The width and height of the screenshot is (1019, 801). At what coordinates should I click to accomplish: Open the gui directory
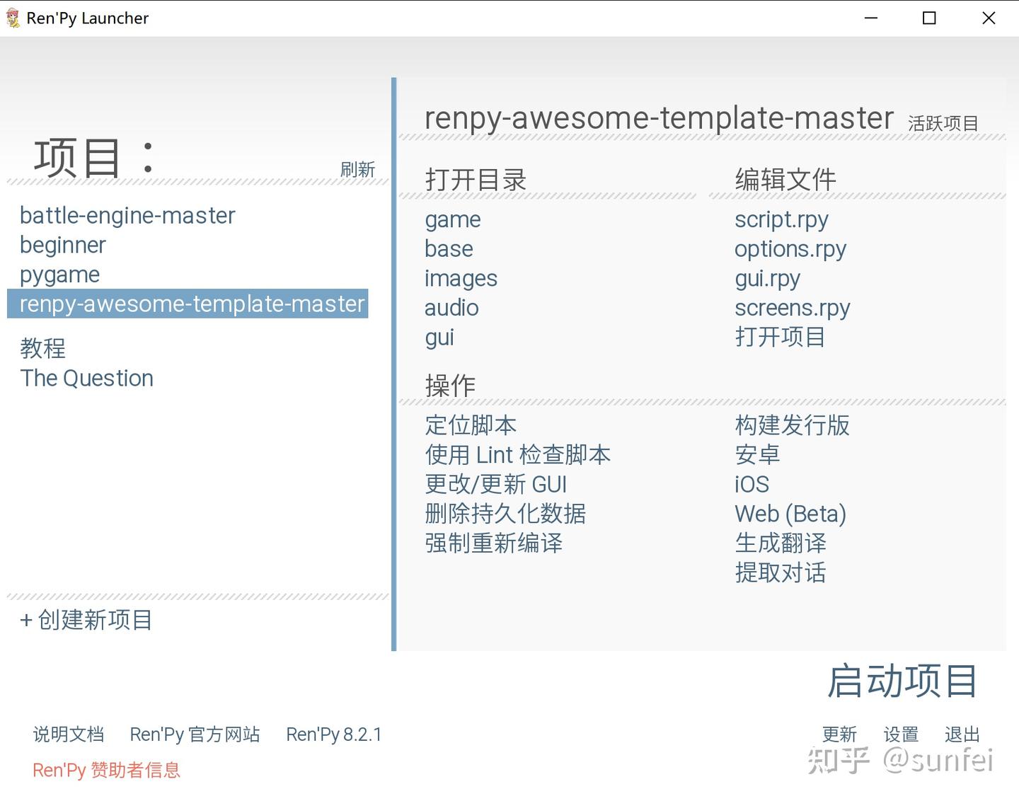[x=439, y=338]
